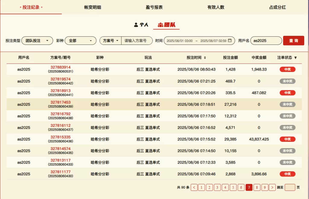The image size is (309, 199).
Task: Select the 共 90 条 total count
Action: 183,187
